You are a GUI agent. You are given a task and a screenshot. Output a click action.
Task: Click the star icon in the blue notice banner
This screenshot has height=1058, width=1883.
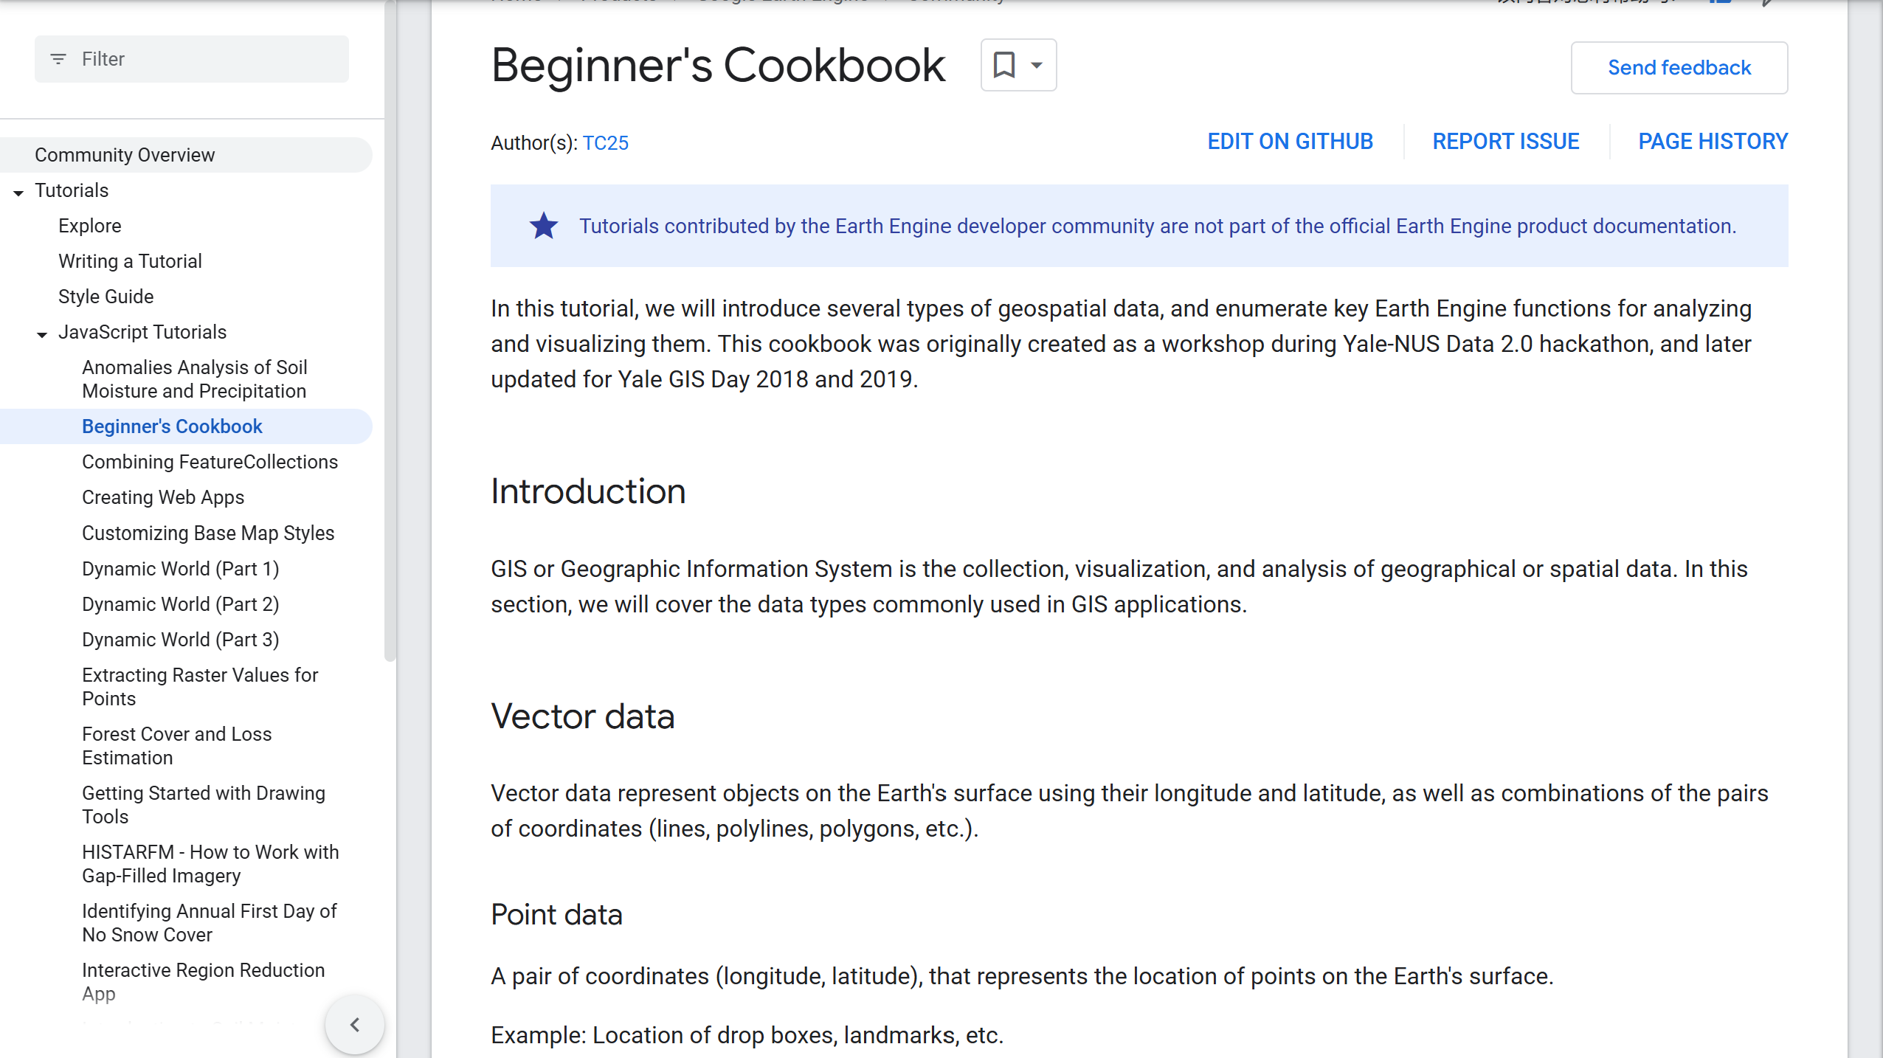point(542,226)
